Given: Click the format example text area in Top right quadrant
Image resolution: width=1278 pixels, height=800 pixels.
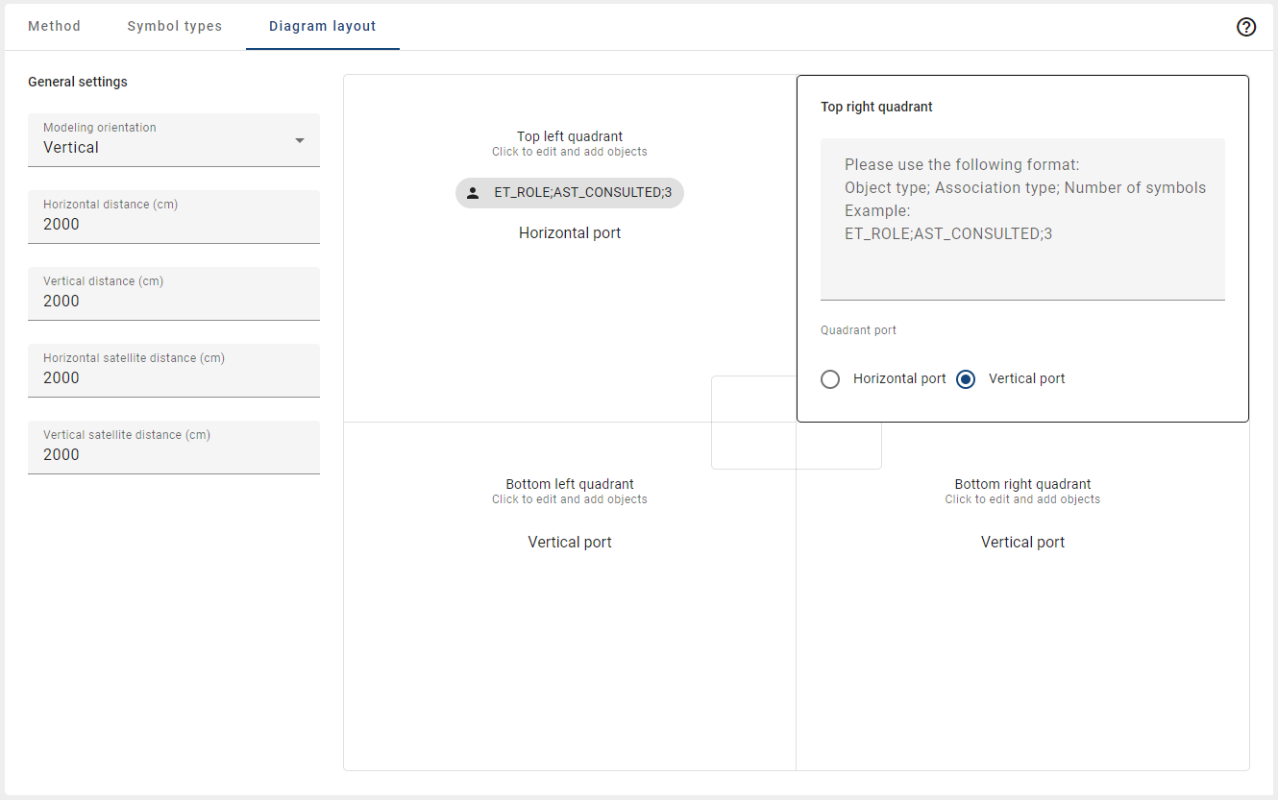Looking at the screenshot, I should tap(1022, 219).
